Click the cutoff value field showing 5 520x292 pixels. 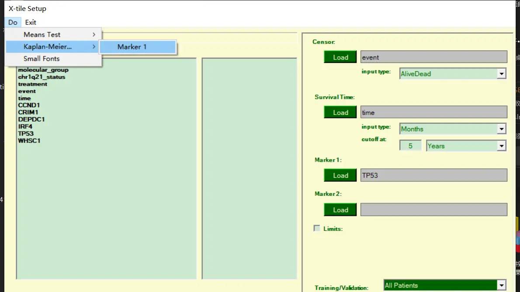(410, 146)
